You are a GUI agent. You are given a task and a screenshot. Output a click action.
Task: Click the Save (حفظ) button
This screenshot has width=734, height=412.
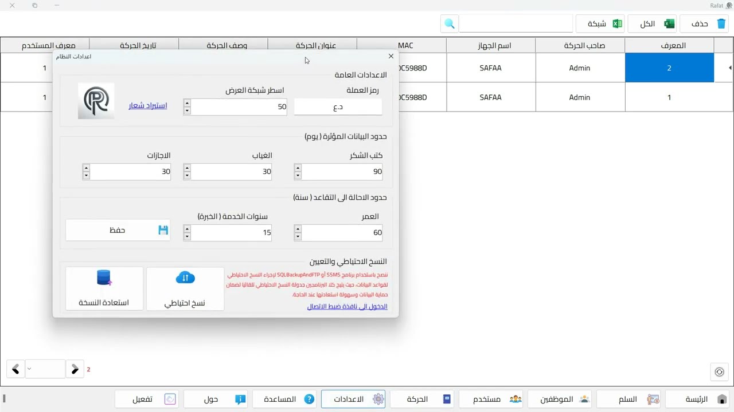118,230
